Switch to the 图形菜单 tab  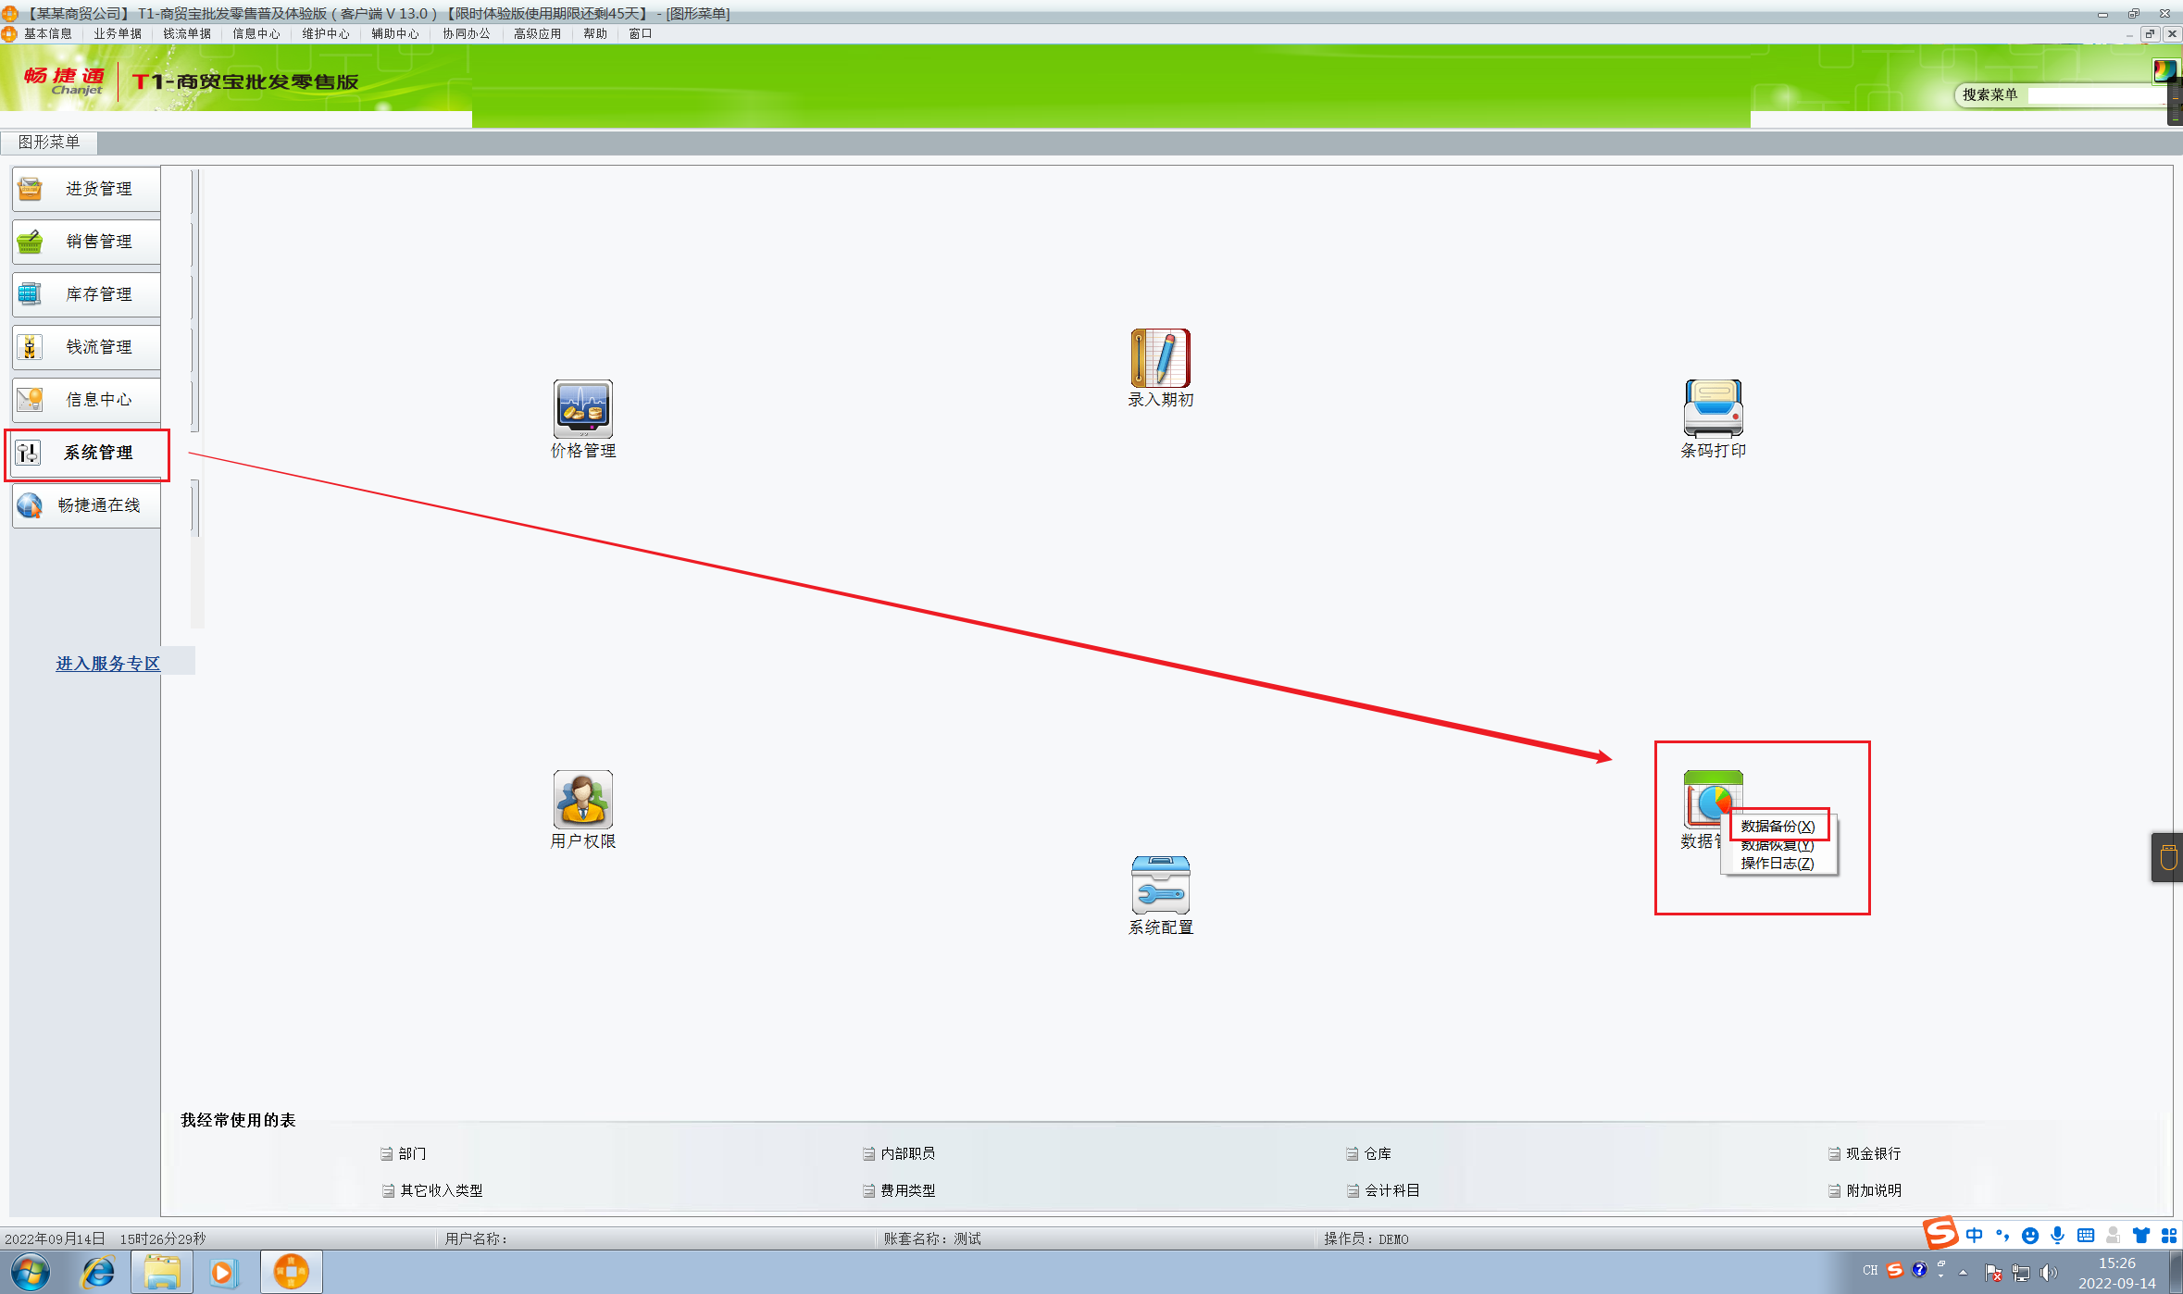(x=49, y=142)
